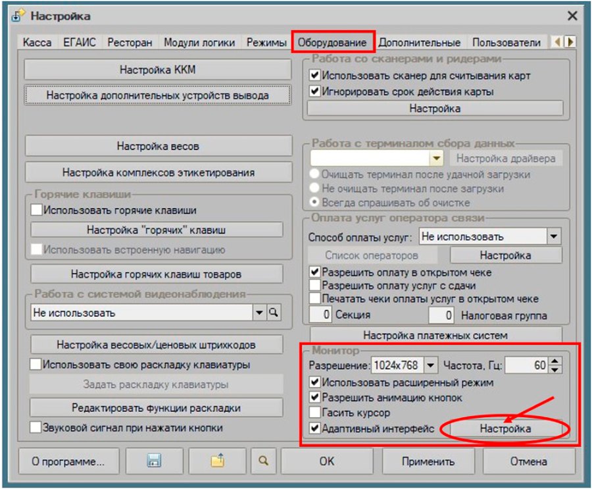Open the data collection terminal dropdown

[x=437, y=158]
